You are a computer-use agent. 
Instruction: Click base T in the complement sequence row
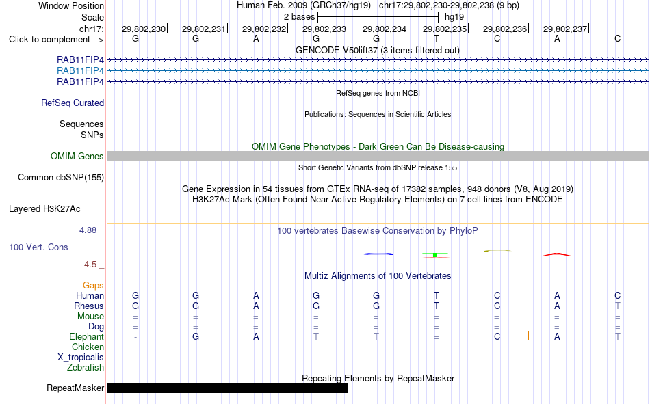tap(436, 38)
